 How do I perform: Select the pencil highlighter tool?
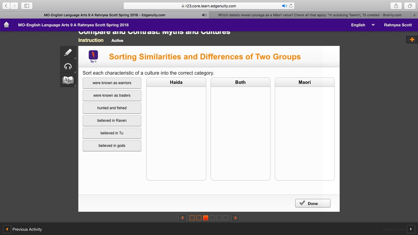pos(68,53)
